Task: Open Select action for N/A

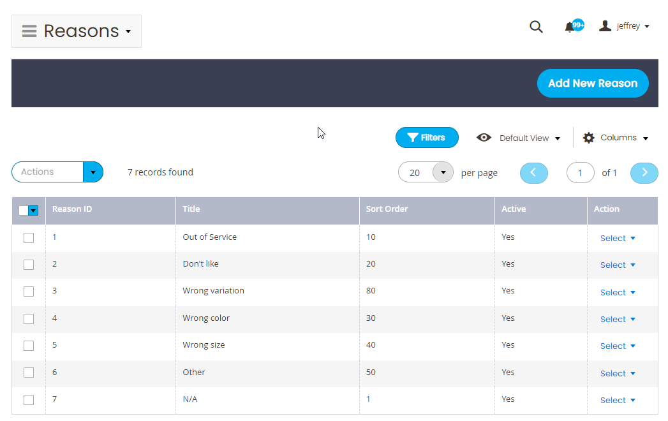Action: tap(618, 400)
